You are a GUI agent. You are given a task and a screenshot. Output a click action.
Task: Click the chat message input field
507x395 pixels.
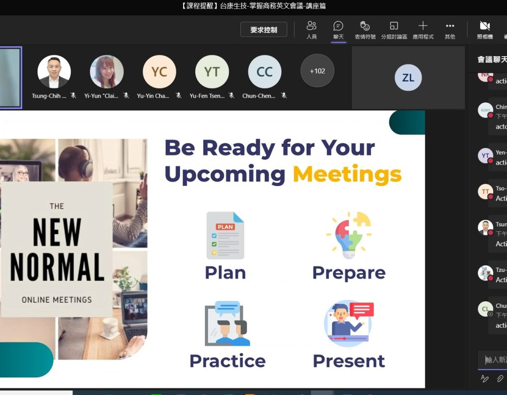coord(494,360)
